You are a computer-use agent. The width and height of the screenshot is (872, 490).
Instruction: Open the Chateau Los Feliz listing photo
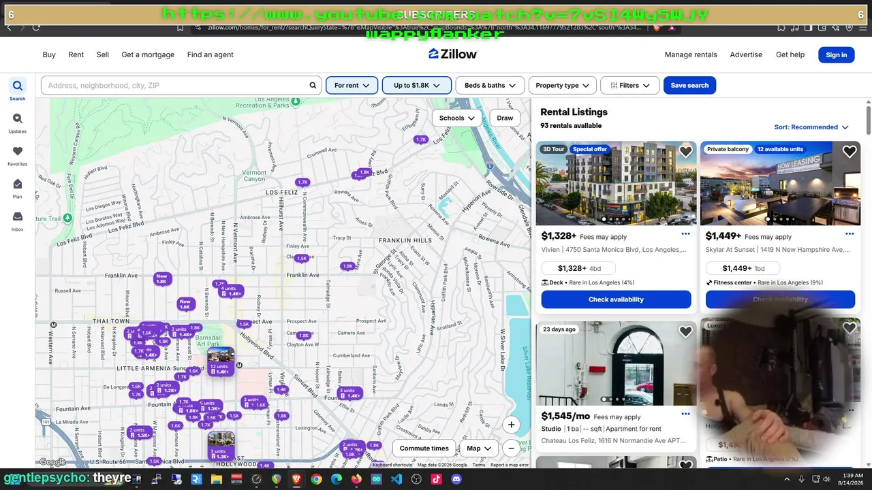616,363
